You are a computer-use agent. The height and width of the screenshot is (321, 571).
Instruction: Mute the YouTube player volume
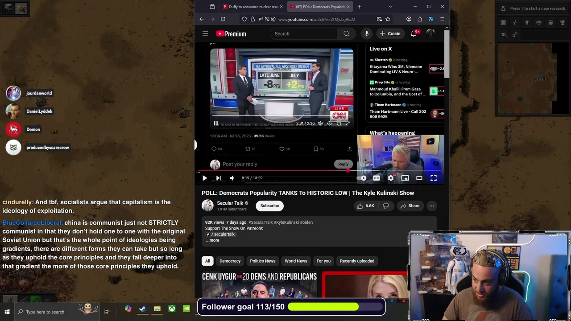(x=232, y=178)
